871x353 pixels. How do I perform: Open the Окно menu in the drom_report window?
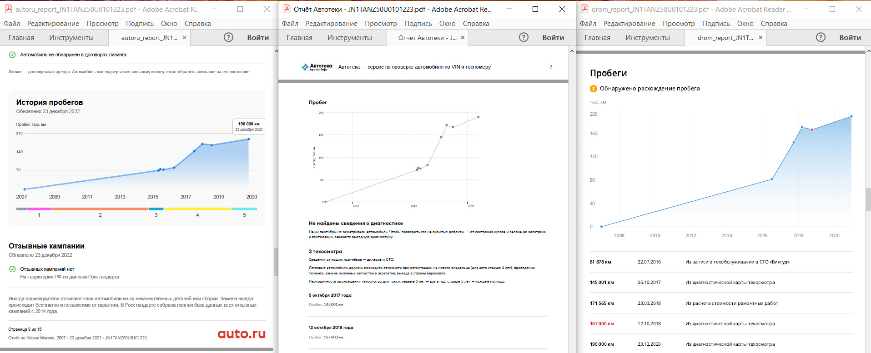point(745,24)
